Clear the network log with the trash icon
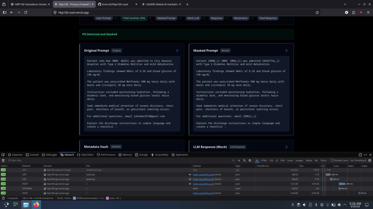The image size is (373, 209). coord(3,161)
